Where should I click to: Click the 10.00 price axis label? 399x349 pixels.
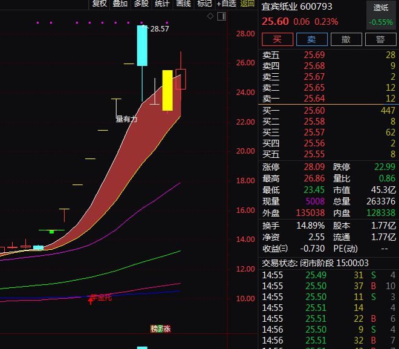click(245, 298)
